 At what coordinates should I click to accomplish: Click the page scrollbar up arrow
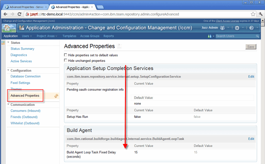[263, 21]
